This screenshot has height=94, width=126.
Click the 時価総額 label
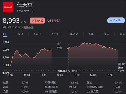coord(50,83)
